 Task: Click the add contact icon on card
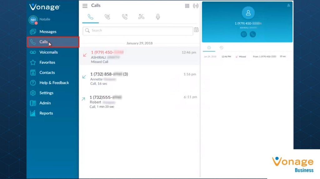click(288, 5)
